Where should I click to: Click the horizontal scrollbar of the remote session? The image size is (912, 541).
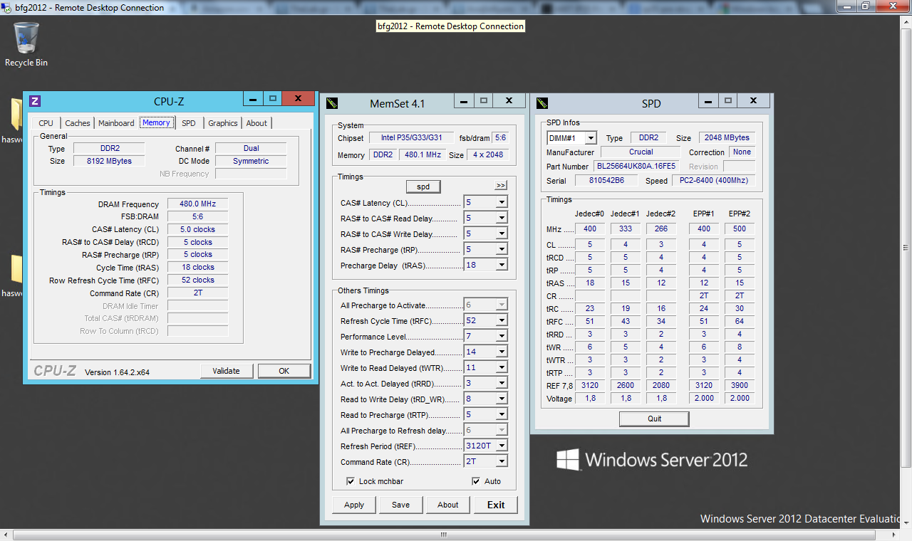pos(444,535)
